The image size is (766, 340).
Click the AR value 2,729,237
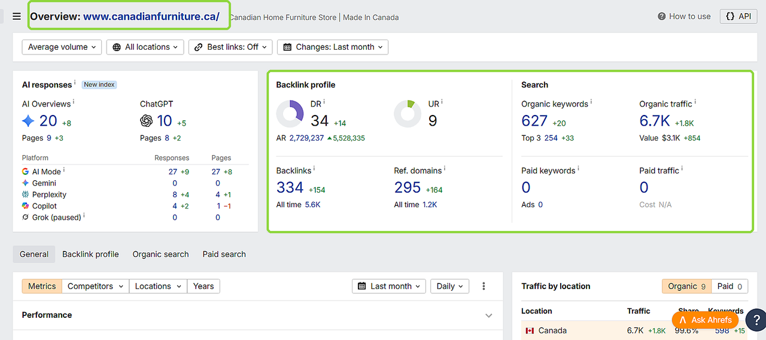click(306, 138)
